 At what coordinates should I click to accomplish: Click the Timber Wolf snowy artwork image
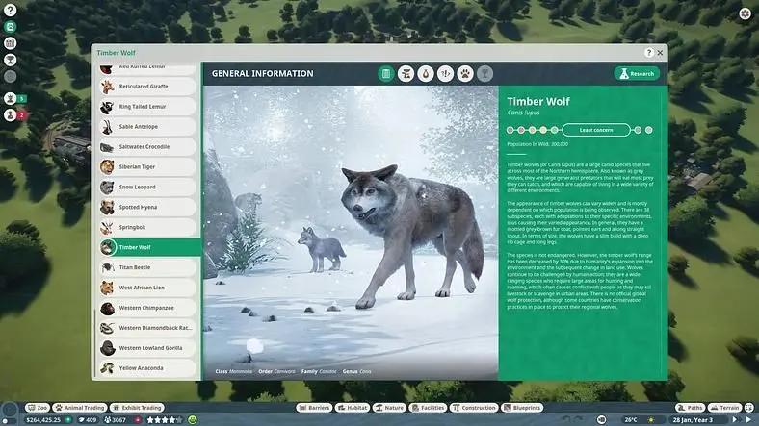(x=351, y=233)
